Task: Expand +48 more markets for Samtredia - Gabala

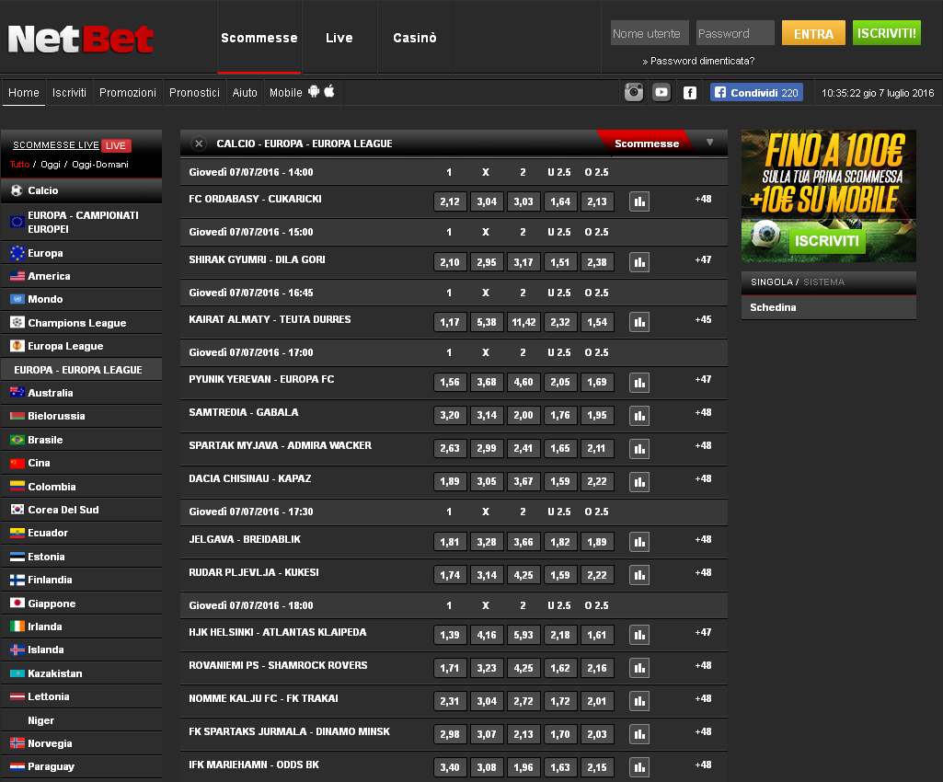Action: click(x=703, y=413)
